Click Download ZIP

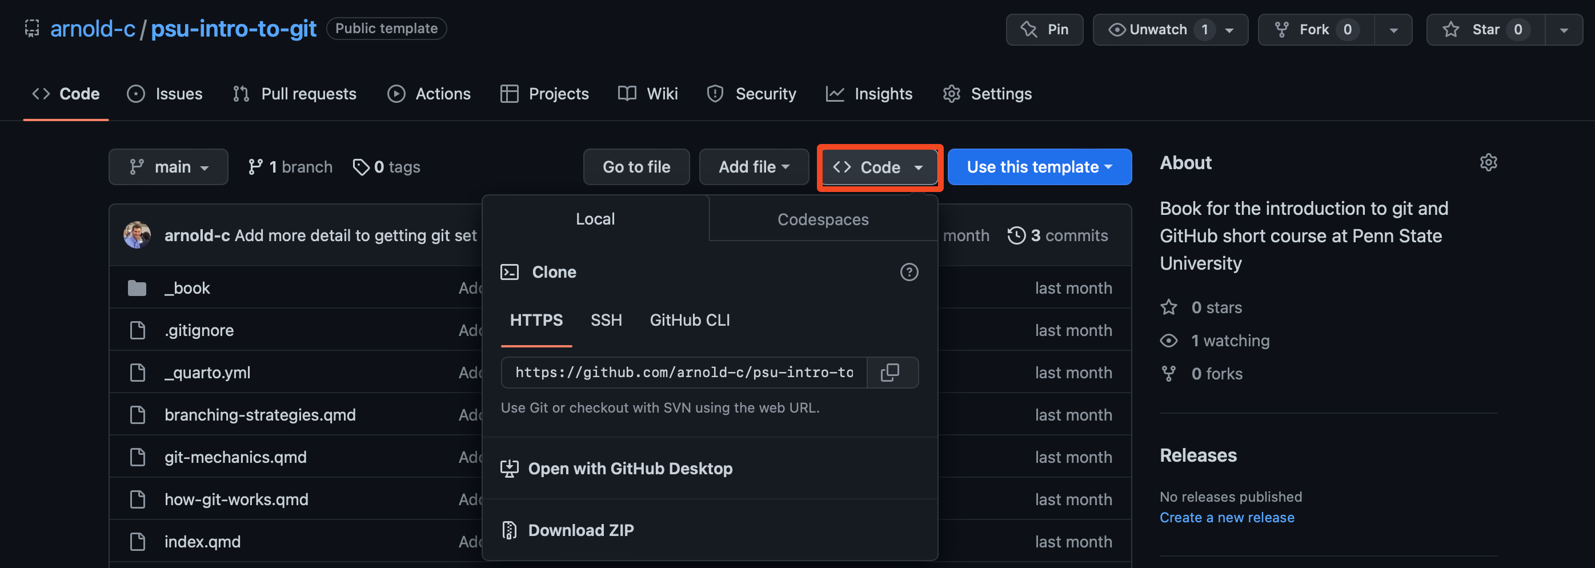tap(580, 530)
